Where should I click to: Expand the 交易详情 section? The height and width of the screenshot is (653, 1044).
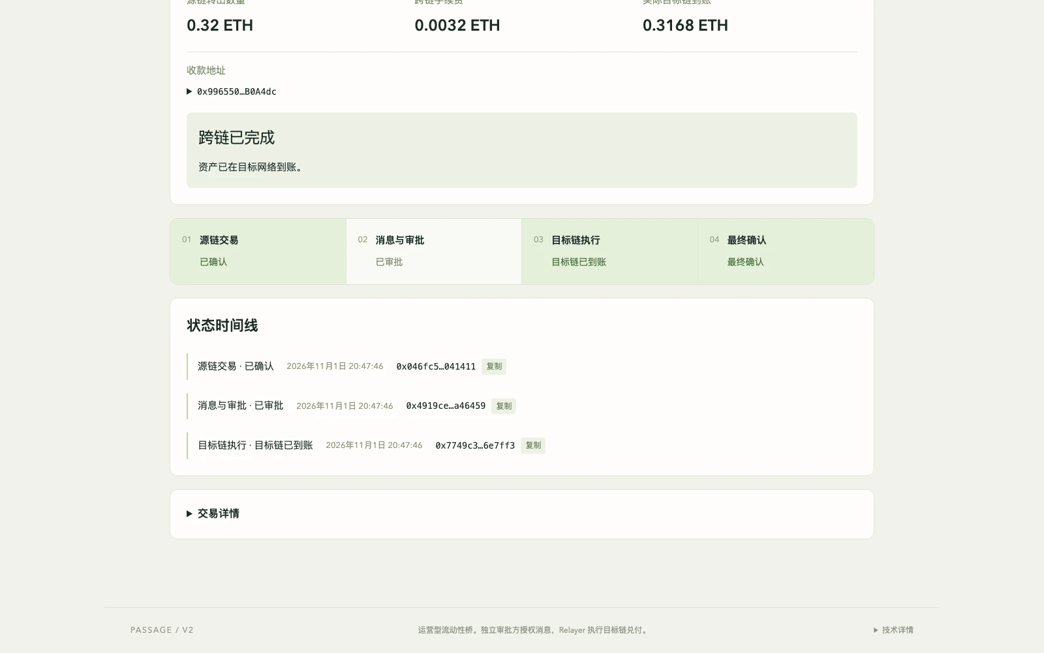213,514
